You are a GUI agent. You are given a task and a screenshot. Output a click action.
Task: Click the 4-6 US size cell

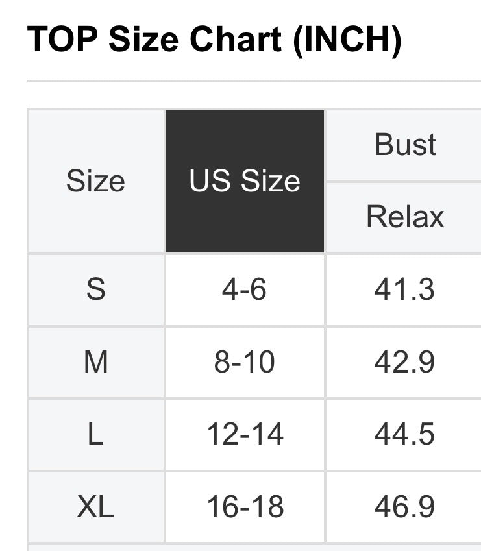click(x=244, y=289)
